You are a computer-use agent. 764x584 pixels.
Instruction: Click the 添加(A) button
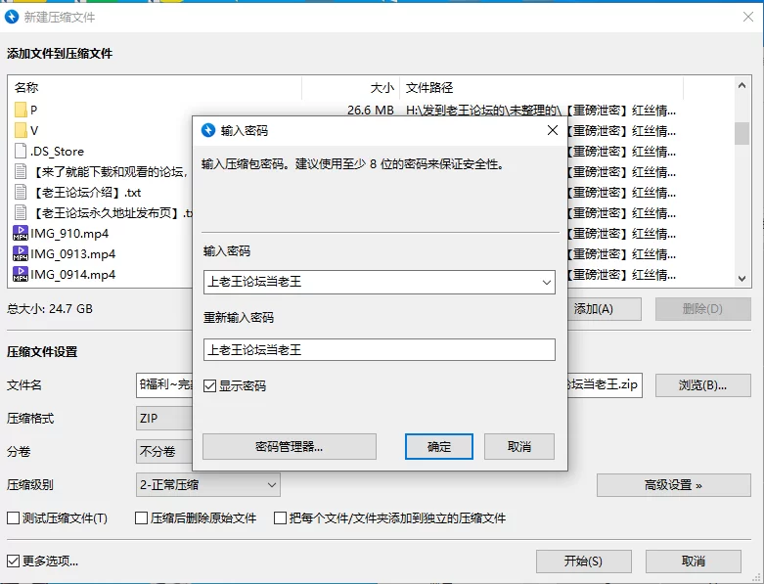coord(605,309)
